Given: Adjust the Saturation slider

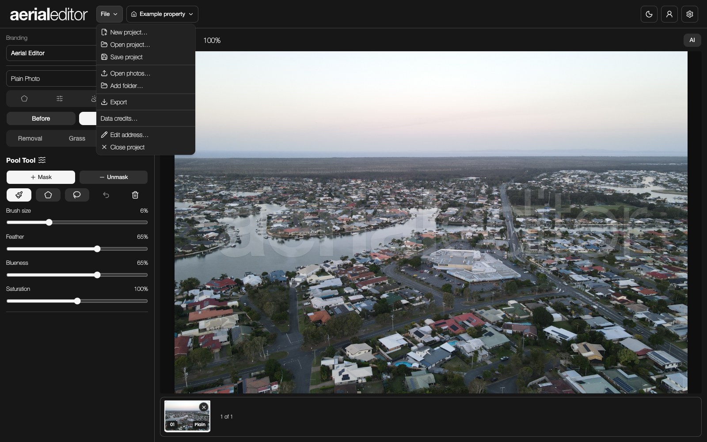Looking at the screenshot, I should (77, 301).
